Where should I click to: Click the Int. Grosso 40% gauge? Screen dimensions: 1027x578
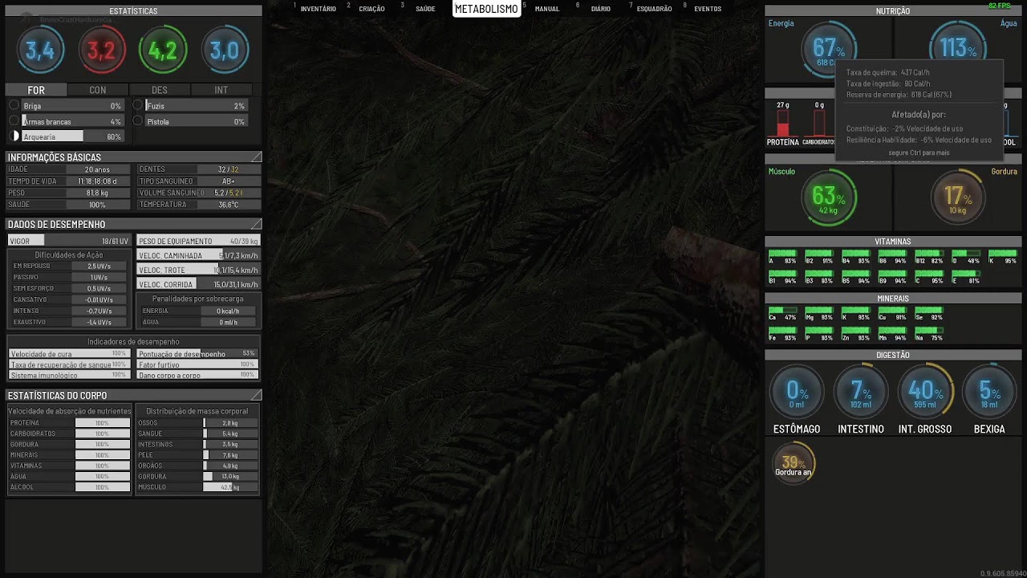point(925,393)
